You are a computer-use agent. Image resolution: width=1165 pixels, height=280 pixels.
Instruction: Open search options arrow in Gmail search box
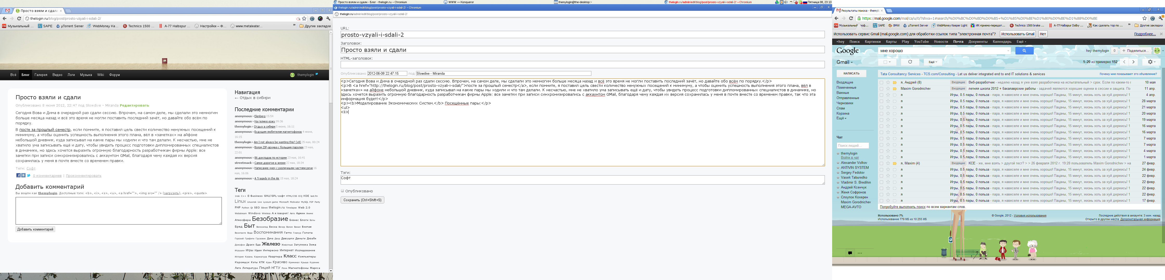[1008, 51]
